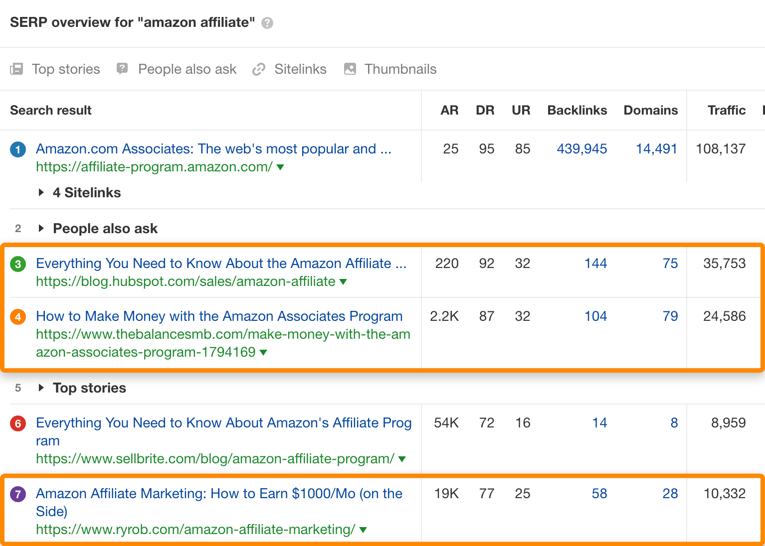Click the Sitelinks filter icon
This screenshot has height=546, width=765.
click(x=259, y=69)
